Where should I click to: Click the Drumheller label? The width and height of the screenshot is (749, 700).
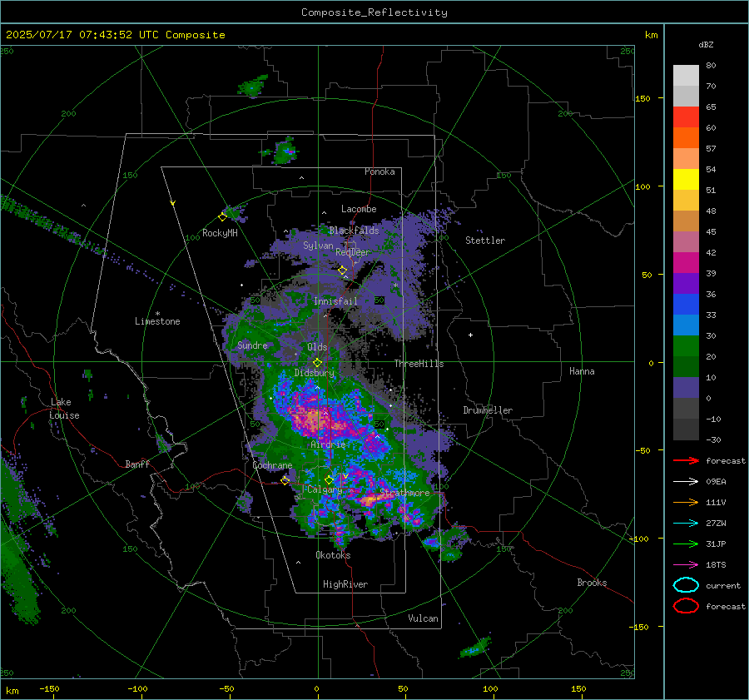pos(488,410)
